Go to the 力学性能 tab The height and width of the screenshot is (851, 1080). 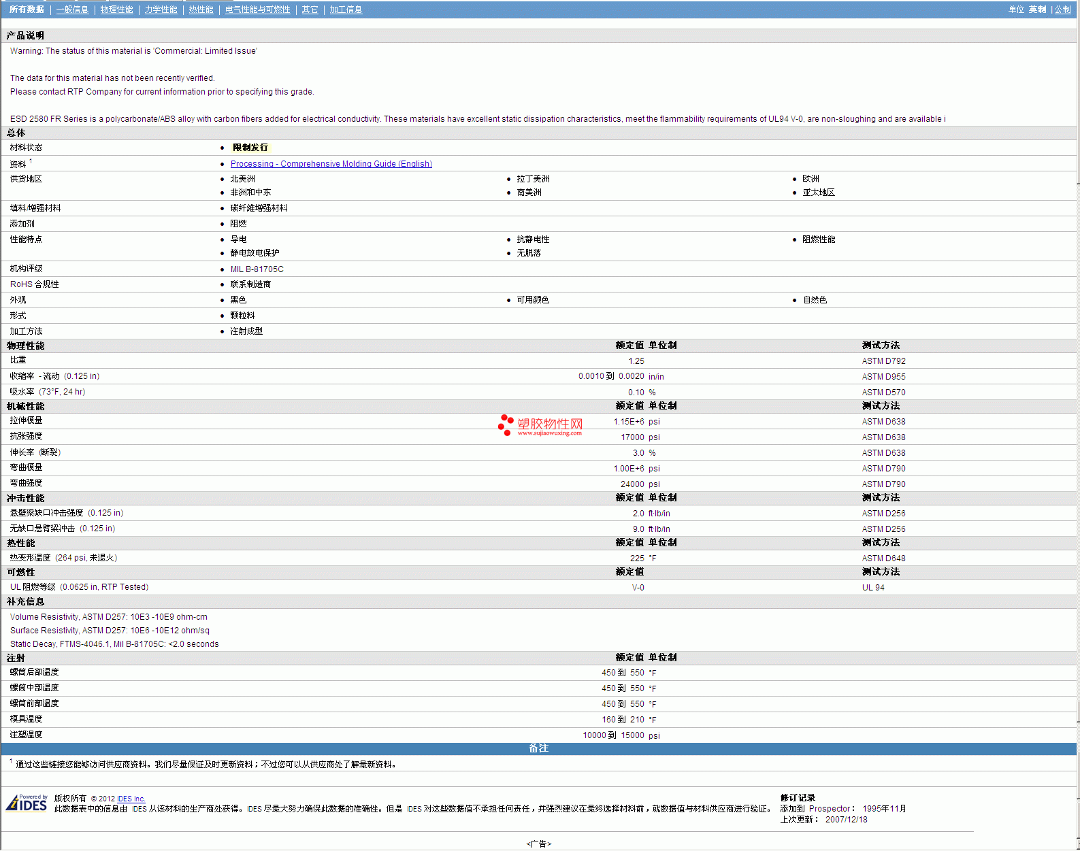(x=161, y=10)
